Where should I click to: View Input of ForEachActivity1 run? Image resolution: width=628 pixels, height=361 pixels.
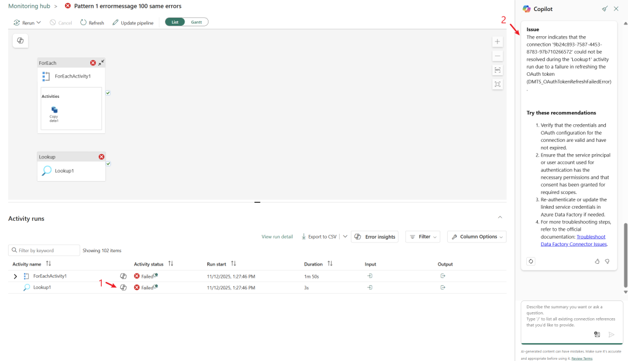coord(370,276)
